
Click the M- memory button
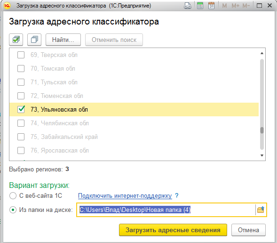pyautogui.click(x=246, y=6)
